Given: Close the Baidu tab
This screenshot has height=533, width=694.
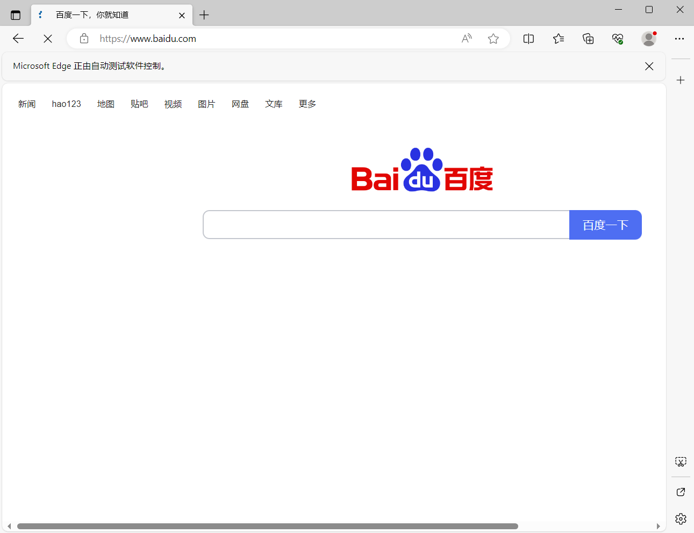Looking at the screenshot, I should click(182, 15).
